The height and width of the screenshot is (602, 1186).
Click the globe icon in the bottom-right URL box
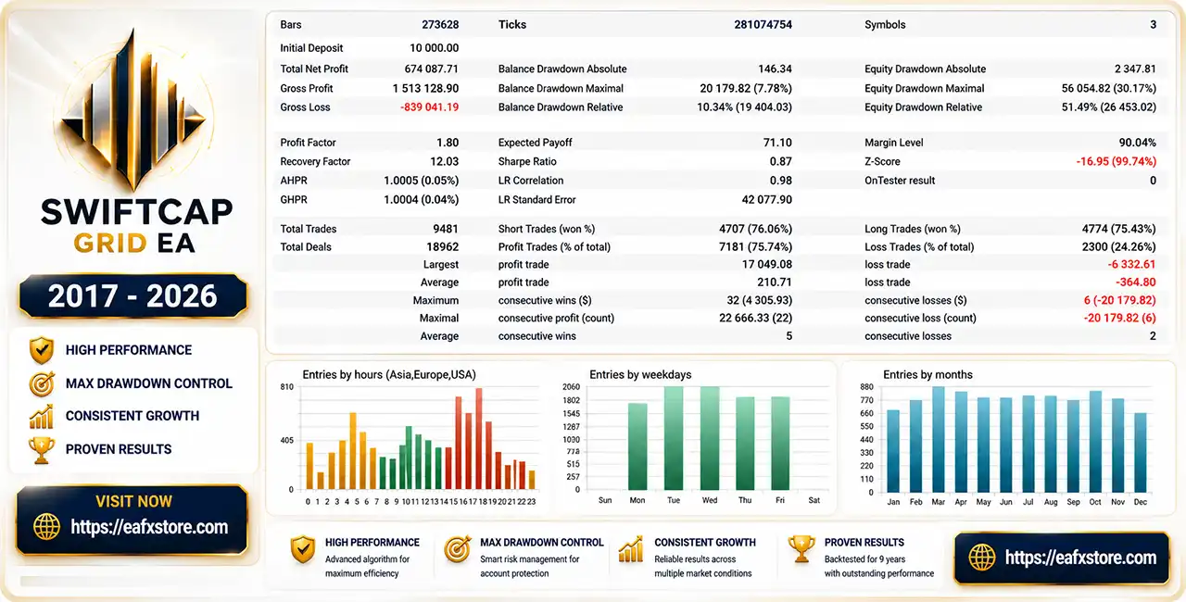click(982, 558)
